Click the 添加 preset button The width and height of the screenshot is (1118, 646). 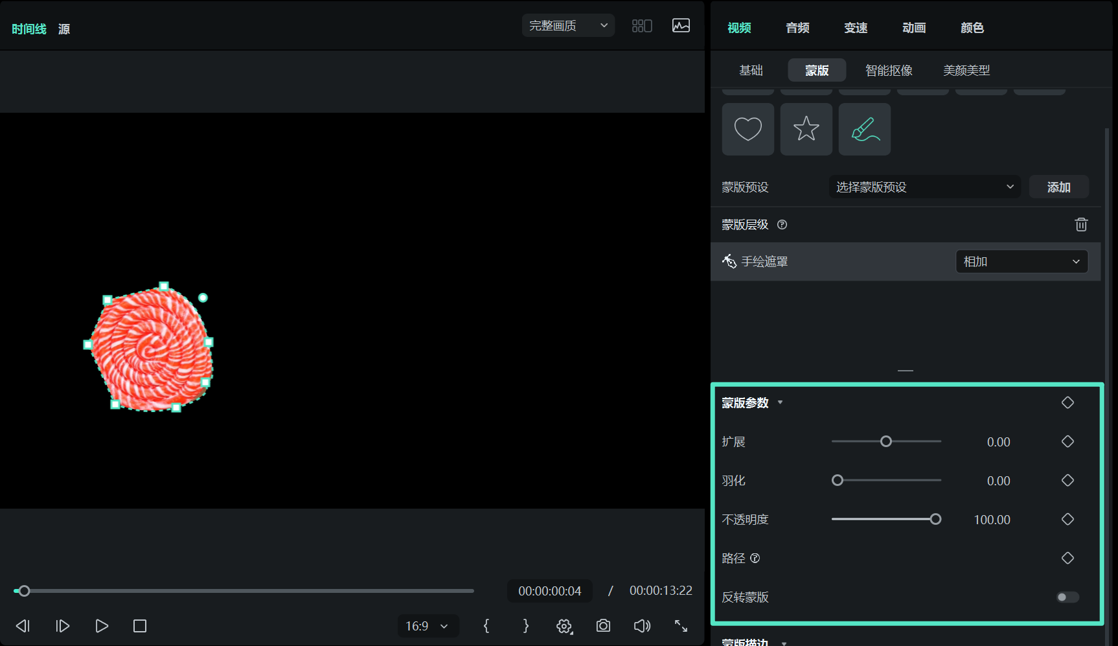pos(1058,187)
